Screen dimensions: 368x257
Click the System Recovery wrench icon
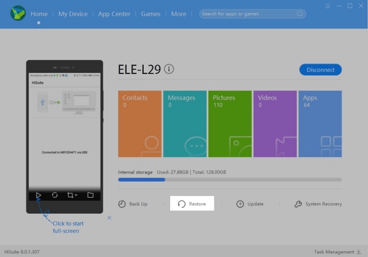coord(298,204)
